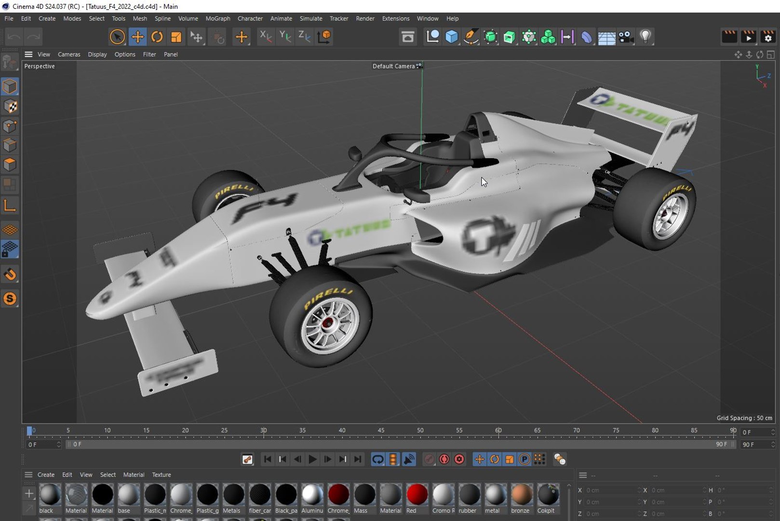
Task: Open Edit Render Settings
Action: [x=768, y=37]
